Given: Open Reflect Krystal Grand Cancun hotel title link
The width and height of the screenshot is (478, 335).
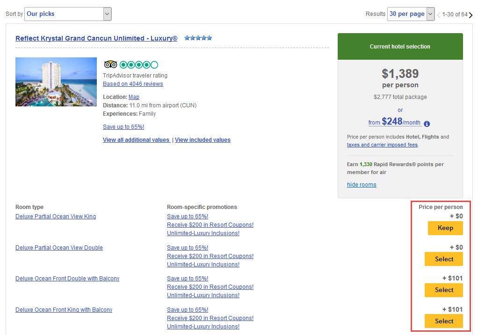Looking at the screenshot, I should point(96,38).
